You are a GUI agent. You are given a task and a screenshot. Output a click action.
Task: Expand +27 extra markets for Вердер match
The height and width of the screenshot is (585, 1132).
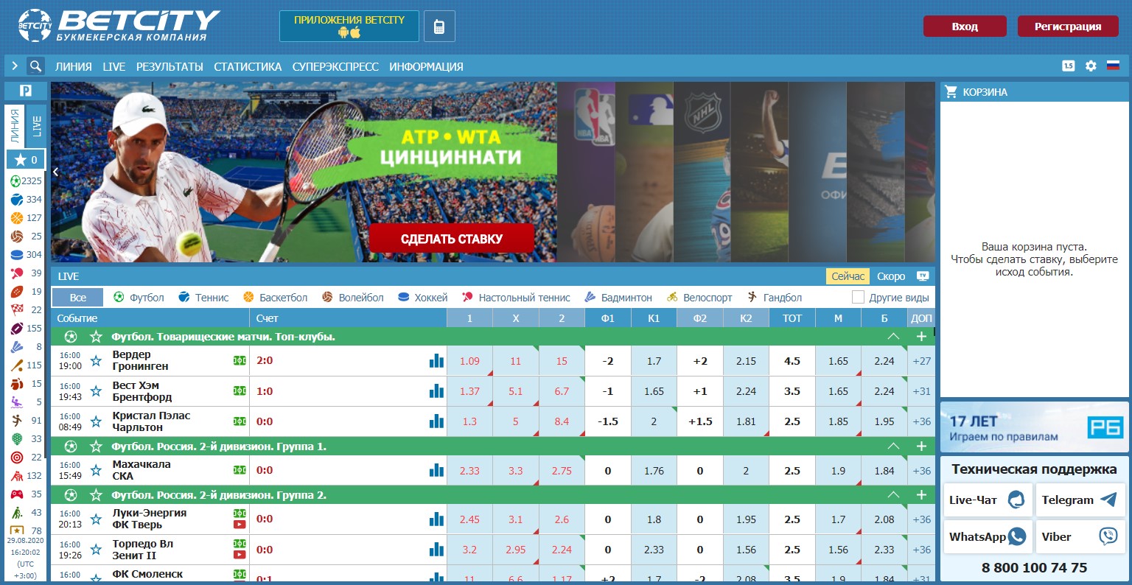coord(921,361)
